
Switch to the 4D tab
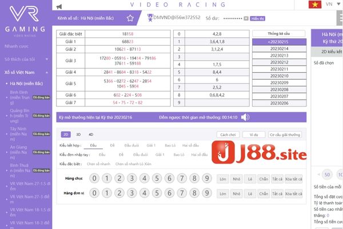(x=90, y=135)
